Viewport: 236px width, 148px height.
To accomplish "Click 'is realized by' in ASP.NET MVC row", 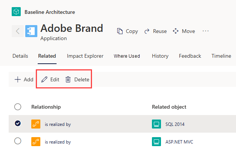I will 58,142.
